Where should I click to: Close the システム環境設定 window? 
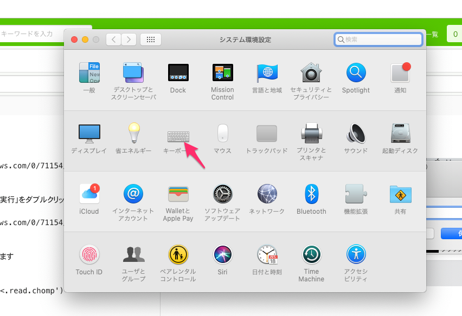[x=74, y=40]
